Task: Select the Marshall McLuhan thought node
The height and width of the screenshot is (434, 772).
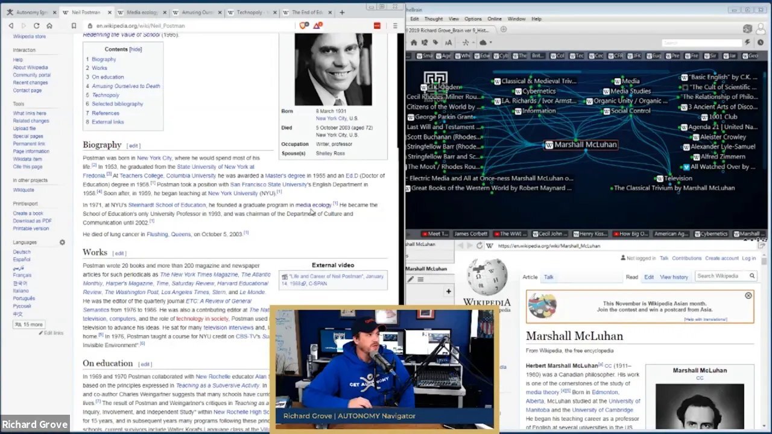Action: click(x=581, y=145)
